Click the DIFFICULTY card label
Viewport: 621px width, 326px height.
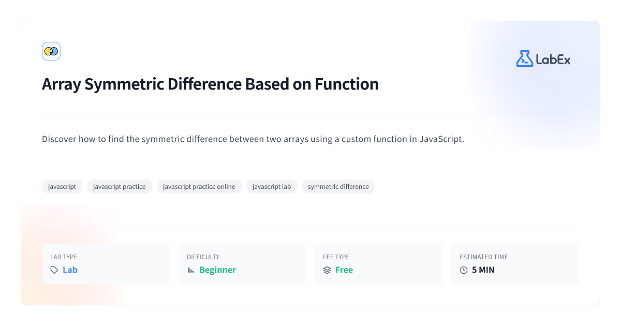click(x=203, y=257)
